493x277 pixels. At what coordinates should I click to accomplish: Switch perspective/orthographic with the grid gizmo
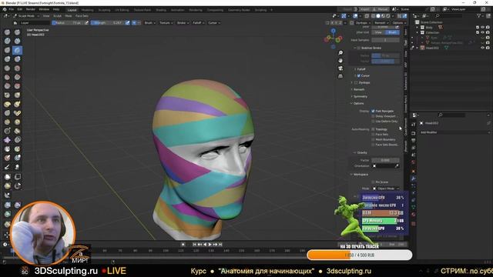click(340, 76)
